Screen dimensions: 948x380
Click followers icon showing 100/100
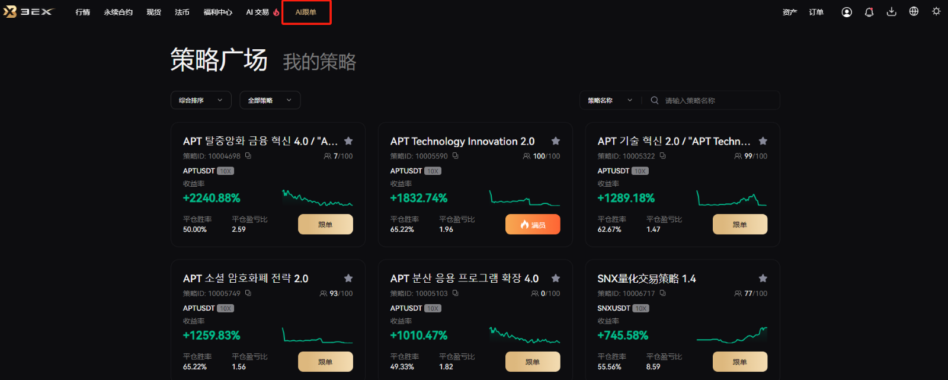(x=527, y=157)
